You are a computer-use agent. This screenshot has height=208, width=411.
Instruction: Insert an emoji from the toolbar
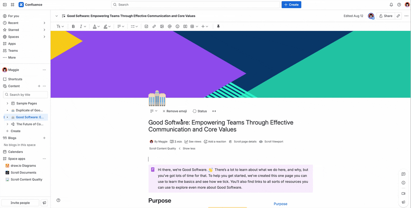177,27
